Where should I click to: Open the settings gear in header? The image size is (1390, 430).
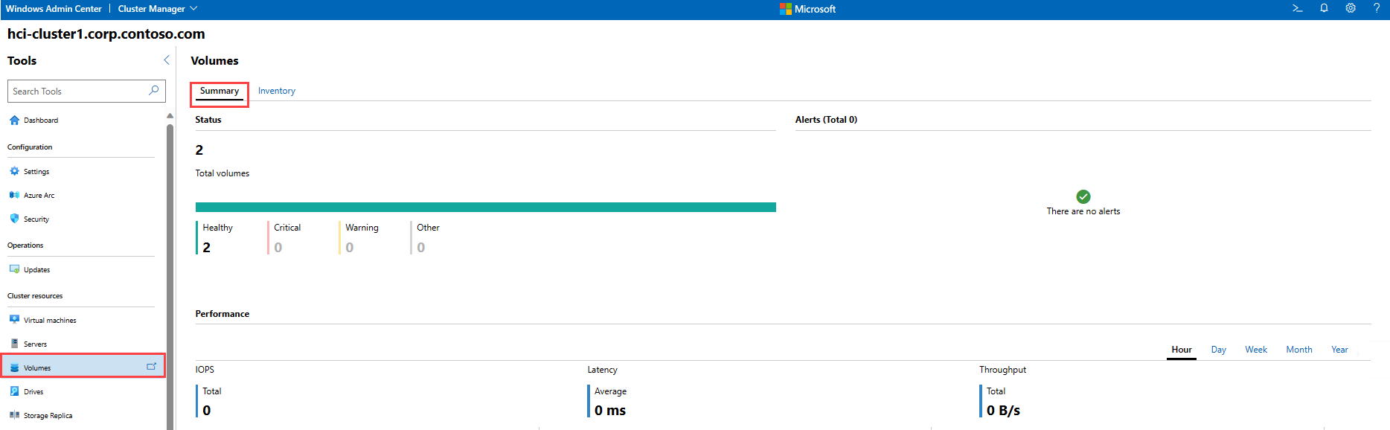click(1350, 9)
